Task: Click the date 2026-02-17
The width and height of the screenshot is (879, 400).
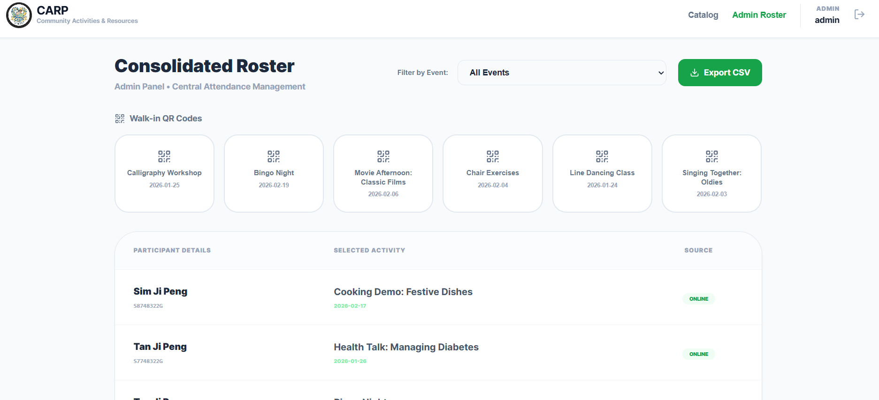Action: (x=350, y=306)
